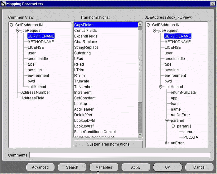
Task: Select environment in Common View
Action: [x=38, y=75]
